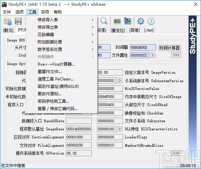Image resolution: width=201 pixels, height=169 pixels.
Task: Click the empty BaseOfData field
Action: (79, 121)
